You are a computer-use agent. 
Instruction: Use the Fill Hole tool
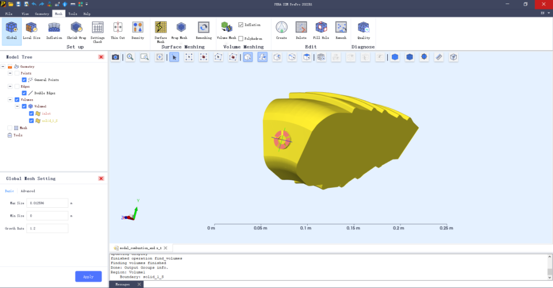click(x=321, y=31)
